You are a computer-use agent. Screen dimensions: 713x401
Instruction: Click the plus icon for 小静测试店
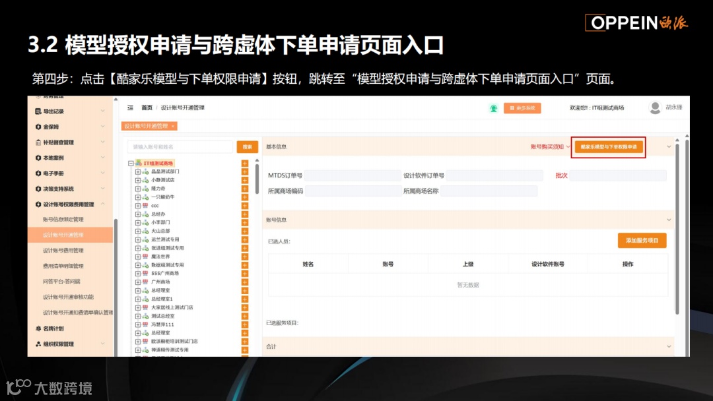tap(245, 180)
